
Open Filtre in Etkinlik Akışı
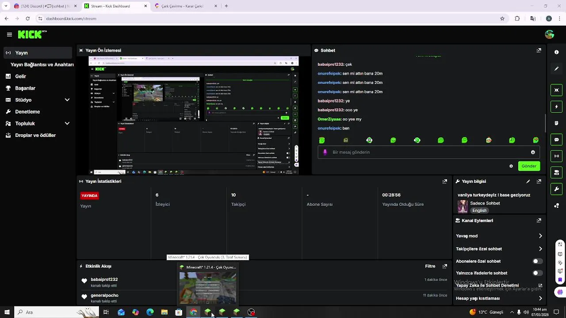[430, 266]
